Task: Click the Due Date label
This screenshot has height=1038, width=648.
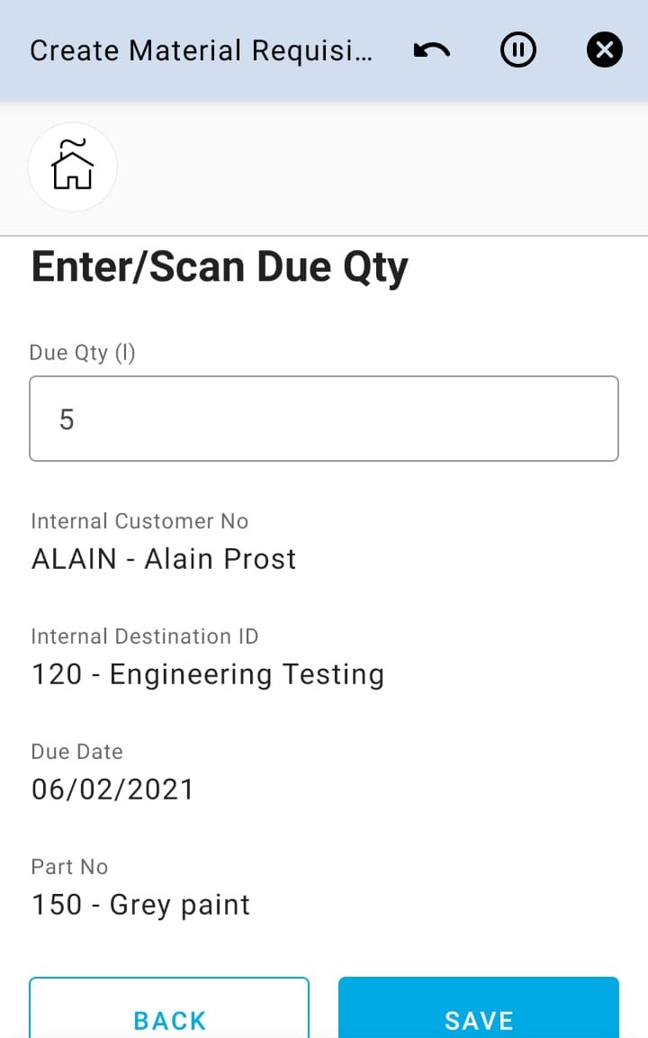Action: [x=76, y=752]
